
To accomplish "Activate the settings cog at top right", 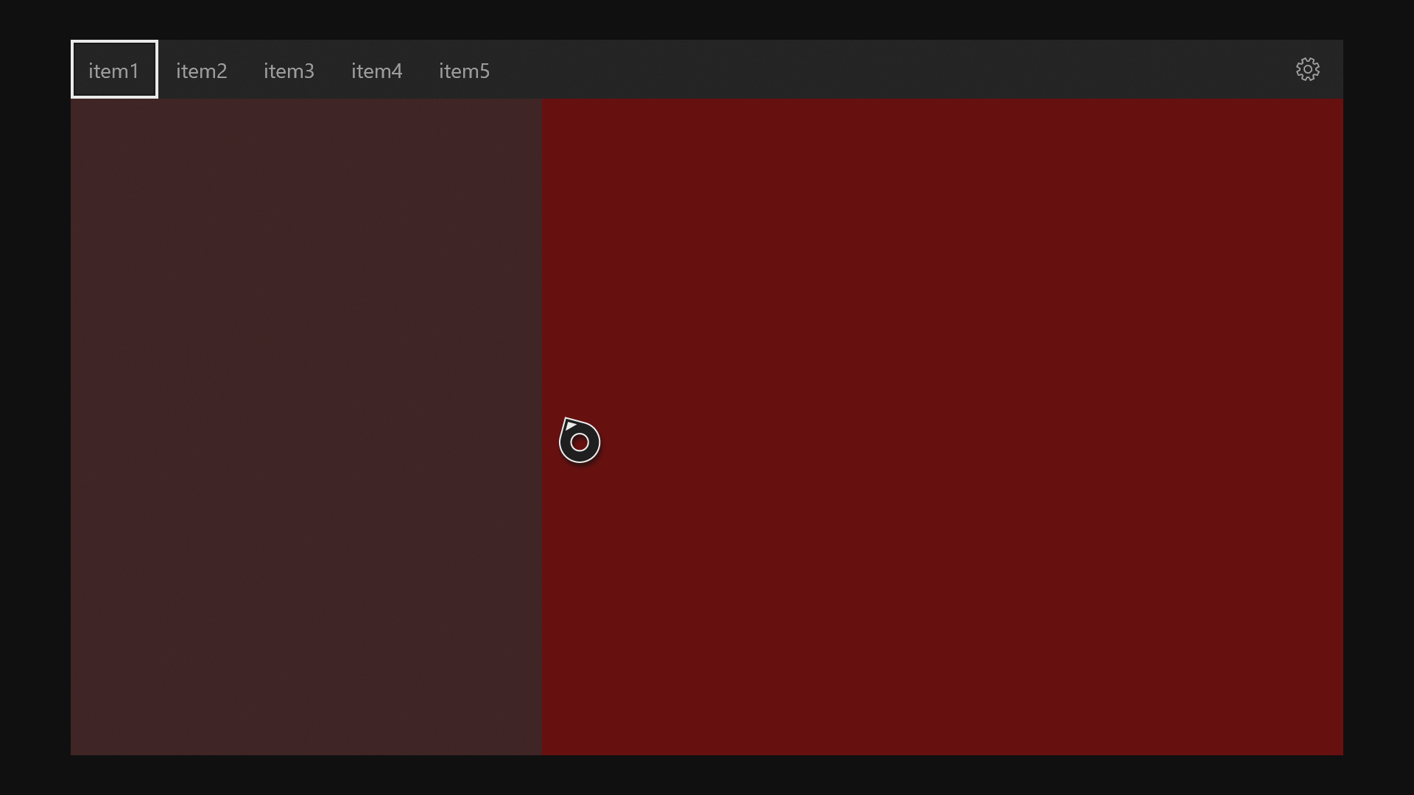I will pyautogui.click(x=1308, y=69).
